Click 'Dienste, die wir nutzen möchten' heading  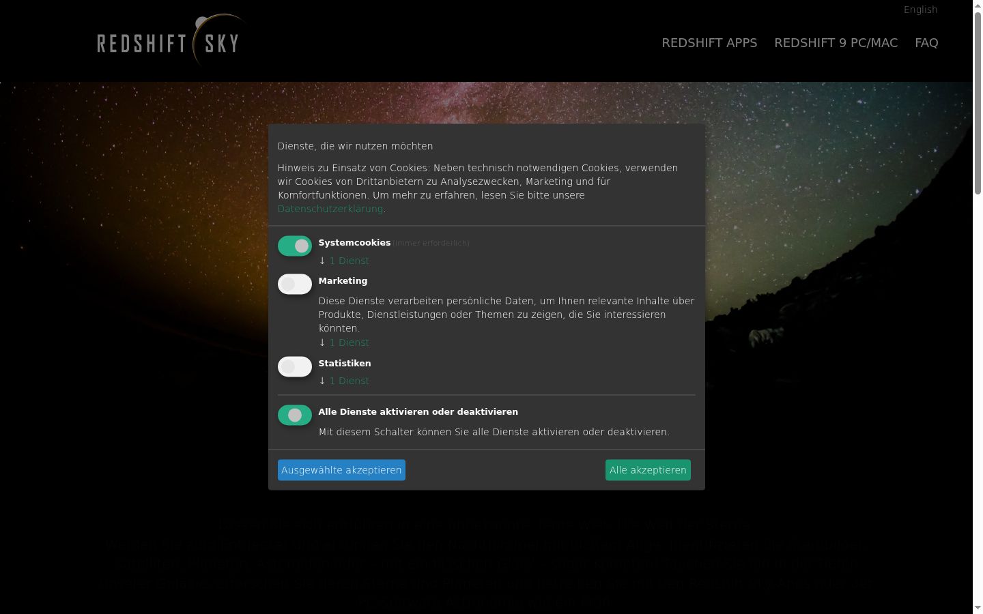(x=355, y=146)
